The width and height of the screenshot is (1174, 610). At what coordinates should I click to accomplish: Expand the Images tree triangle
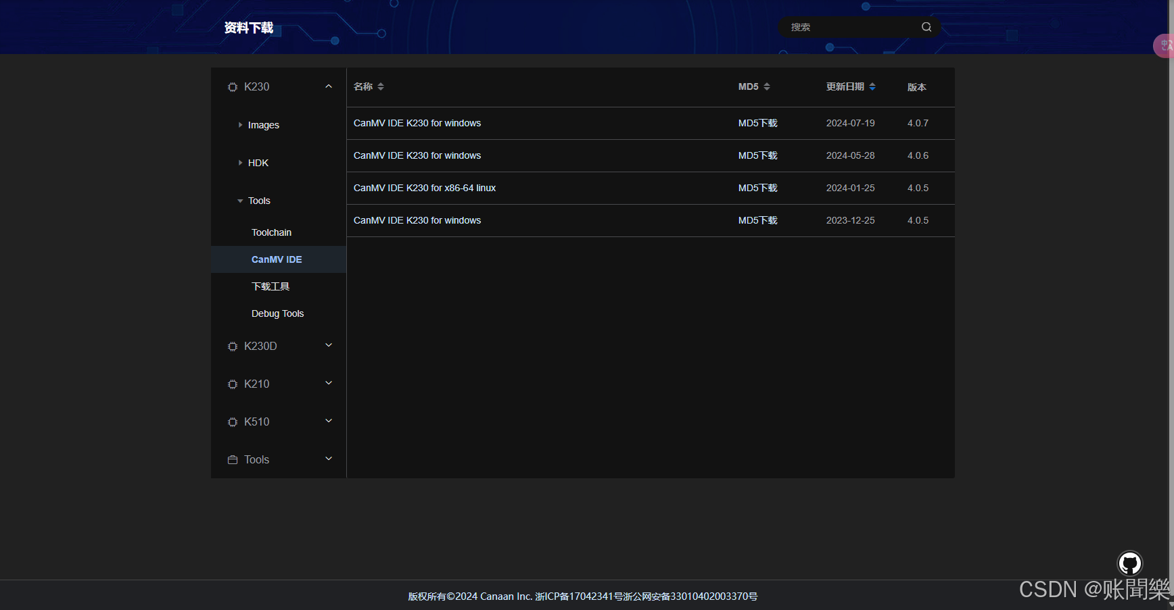[240, 125]
